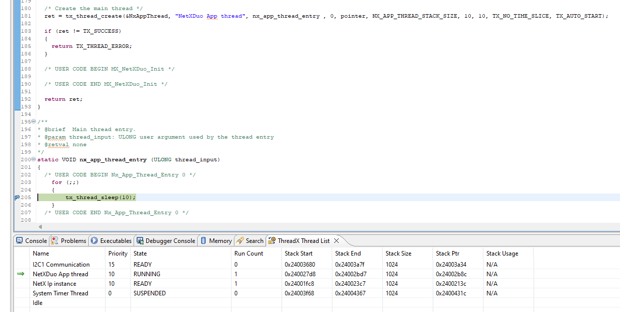Open the Debugger Console view icon
This screenshot has width=620, height=312.
[x=139, y=241]
